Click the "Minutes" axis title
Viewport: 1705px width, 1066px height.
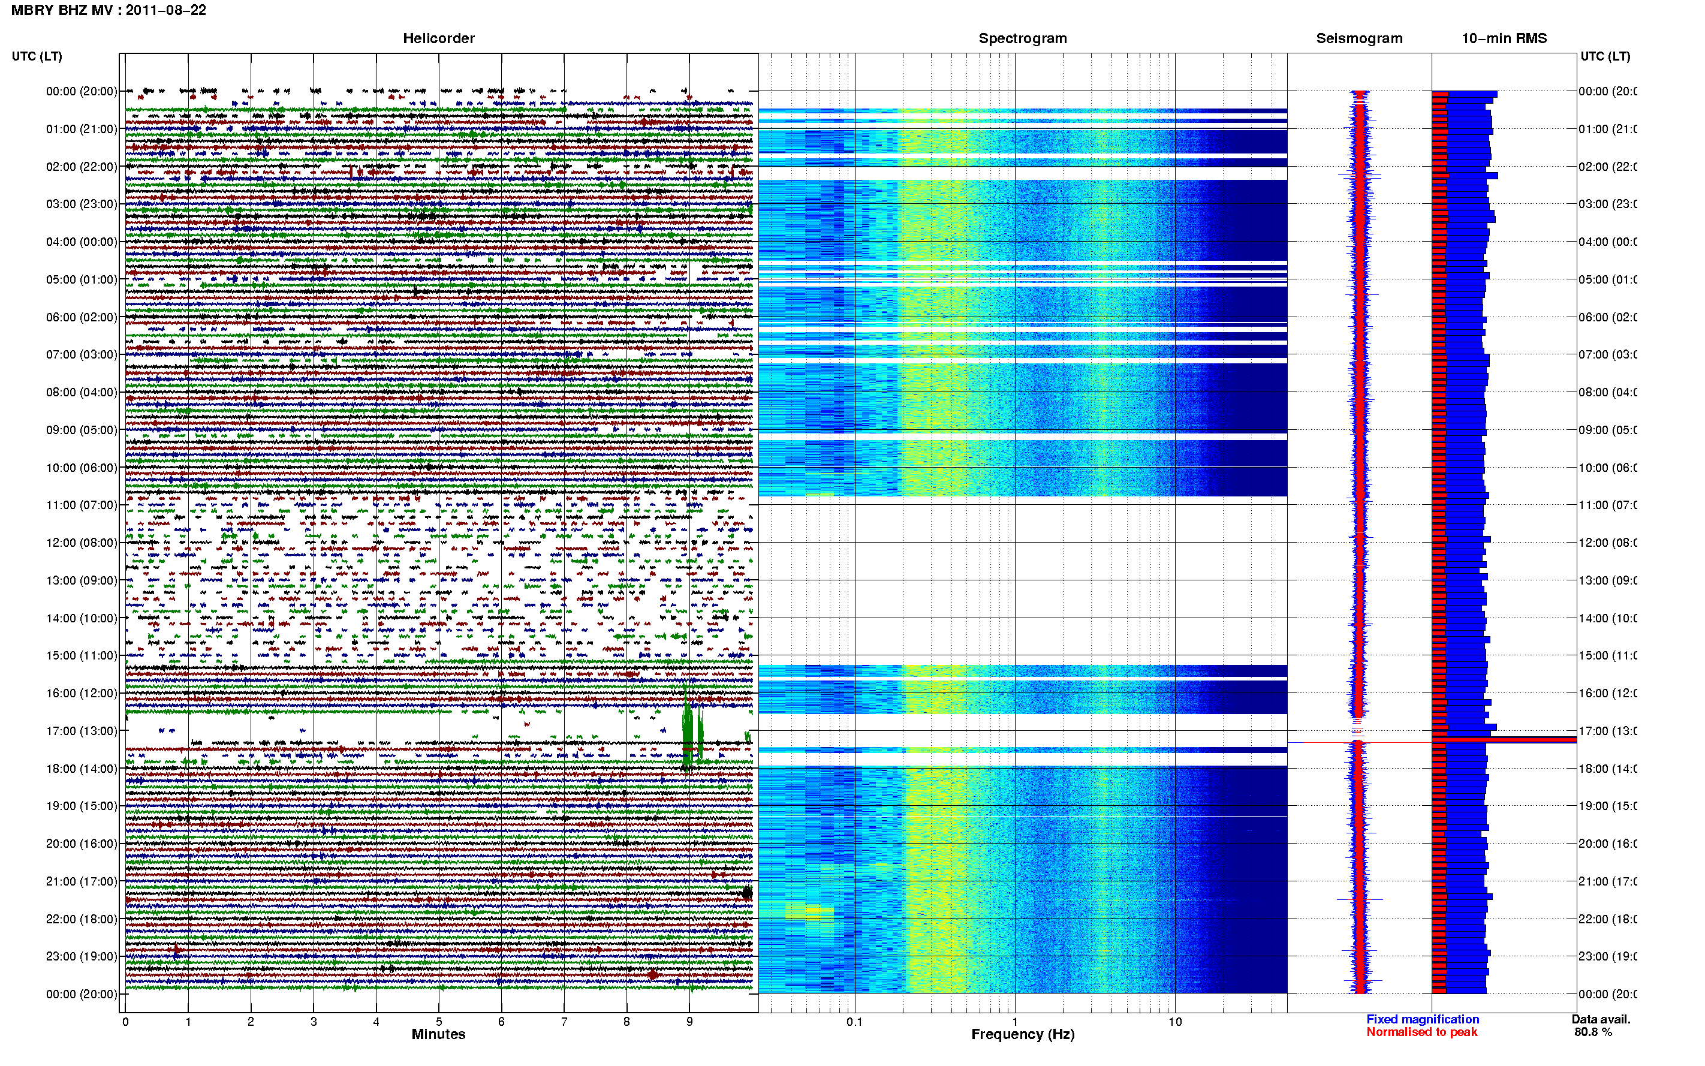tap(438, 1034)
